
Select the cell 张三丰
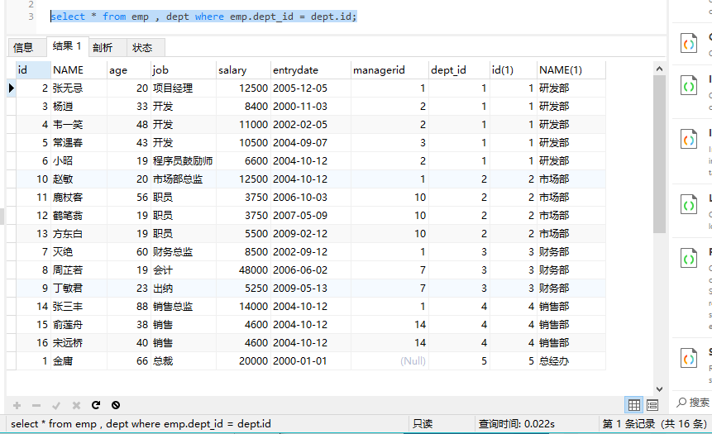pos(79,307)
